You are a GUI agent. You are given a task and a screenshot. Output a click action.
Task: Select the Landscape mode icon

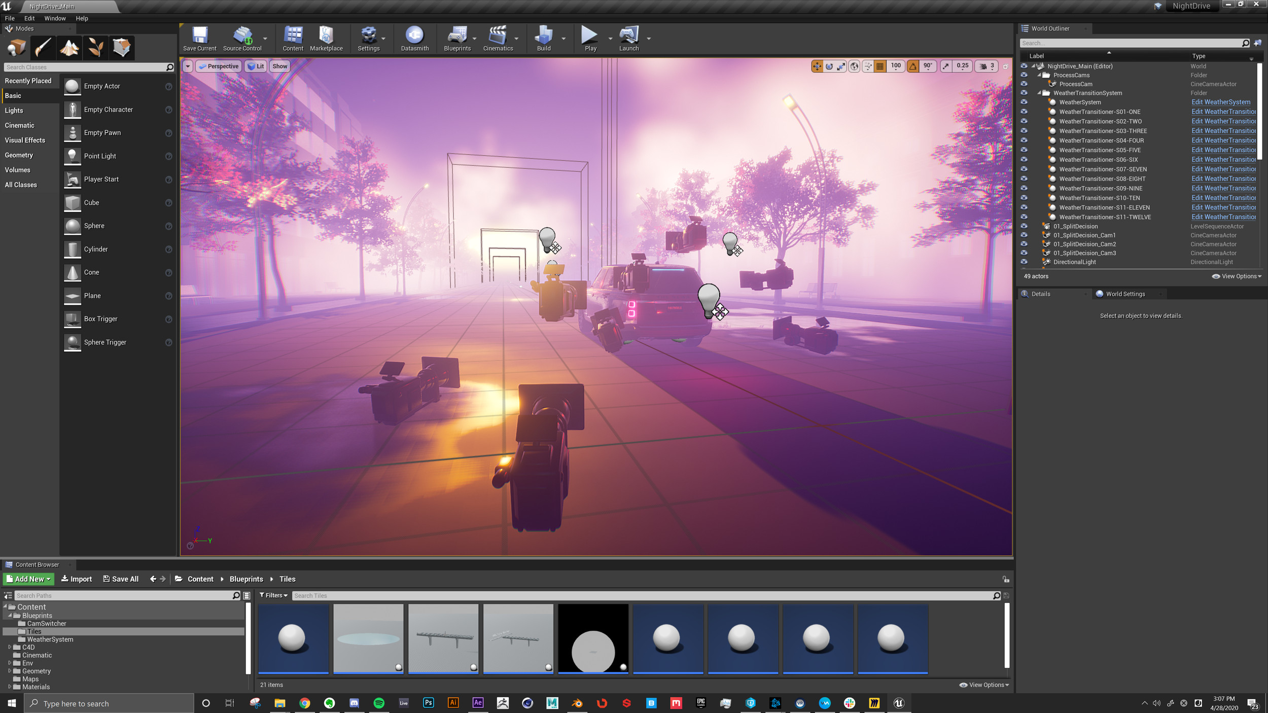[x=69, y=48]
